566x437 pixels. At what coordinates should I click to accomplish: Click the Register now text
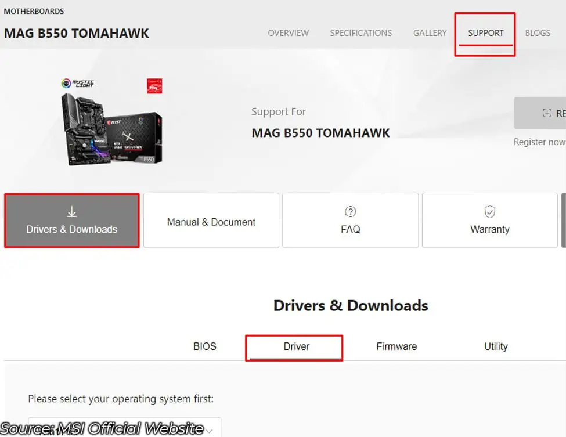(539, 142)
